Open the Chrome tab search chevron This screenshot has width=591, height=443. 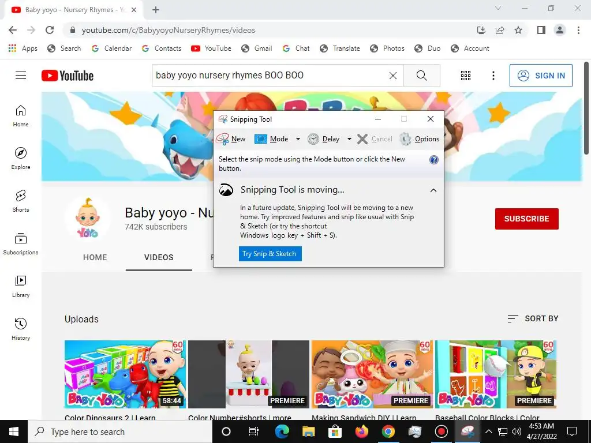[x=498, y=8]
